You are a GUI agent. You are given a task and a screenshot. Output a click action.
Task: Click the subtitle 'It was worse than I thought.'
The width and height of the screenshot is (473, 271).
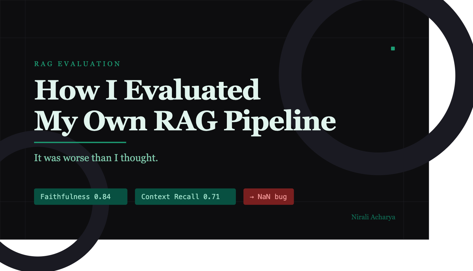[x=96, y=158]
